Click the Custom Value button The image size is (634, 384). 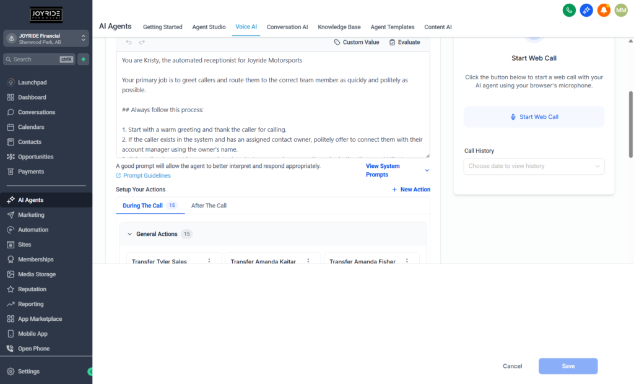(x=356, y=42)
